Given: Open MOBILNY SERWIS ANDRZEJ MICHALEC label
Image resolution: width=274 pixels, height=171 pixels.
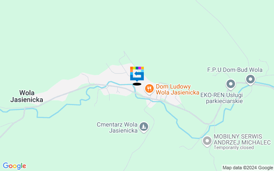Looking at the screenshot, I should pyautogui.click(x=242, y=139).
